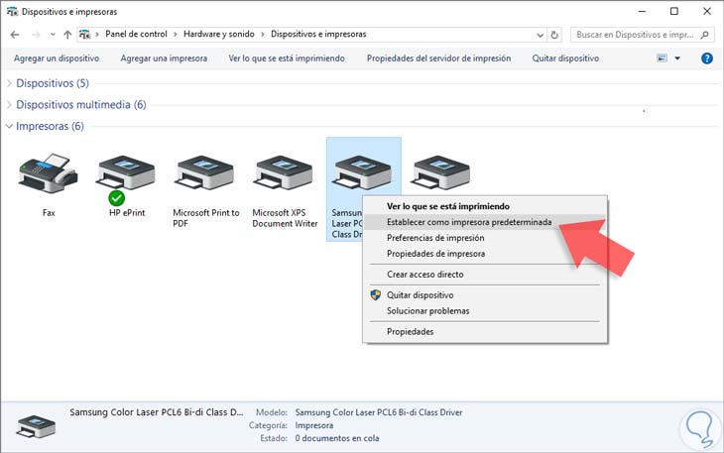Select the Samsung Color Laser printer icon
The width and height of the screenshot is (724, 453).
point(362,173)
